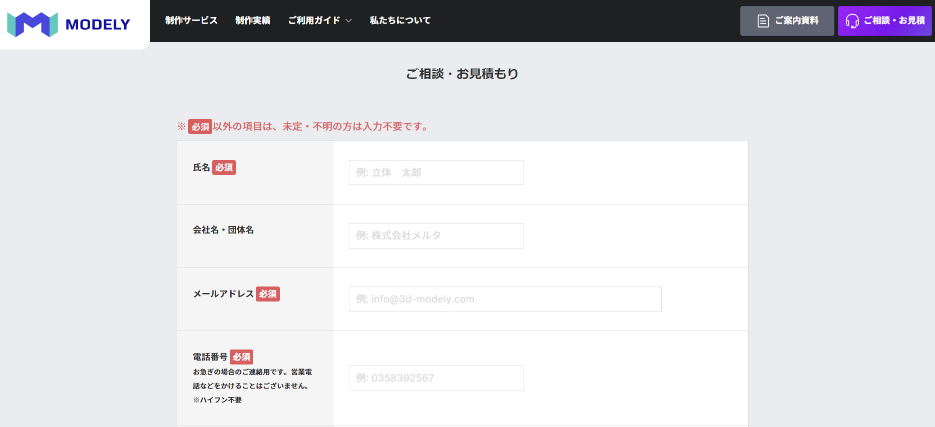Open the ご利用ガイド menu

[x=314, y=20]
